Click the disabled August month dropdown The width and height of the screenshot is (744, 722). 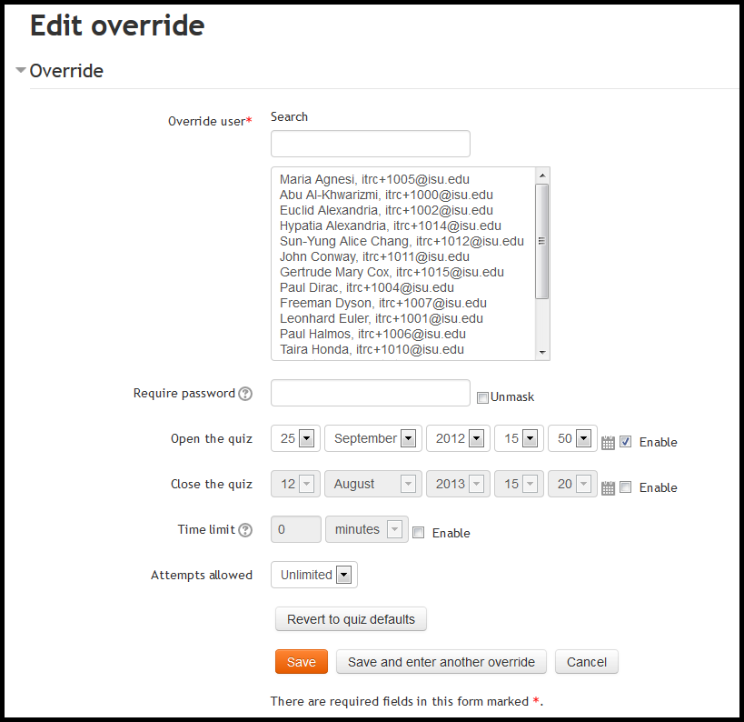373,484
